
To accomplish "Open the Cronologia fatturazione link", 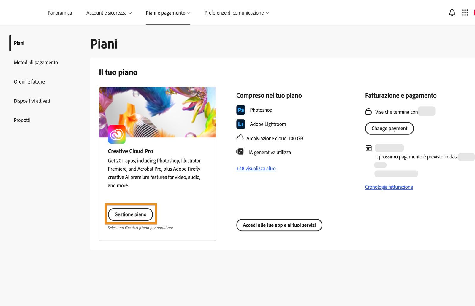I will click(389, 187).
